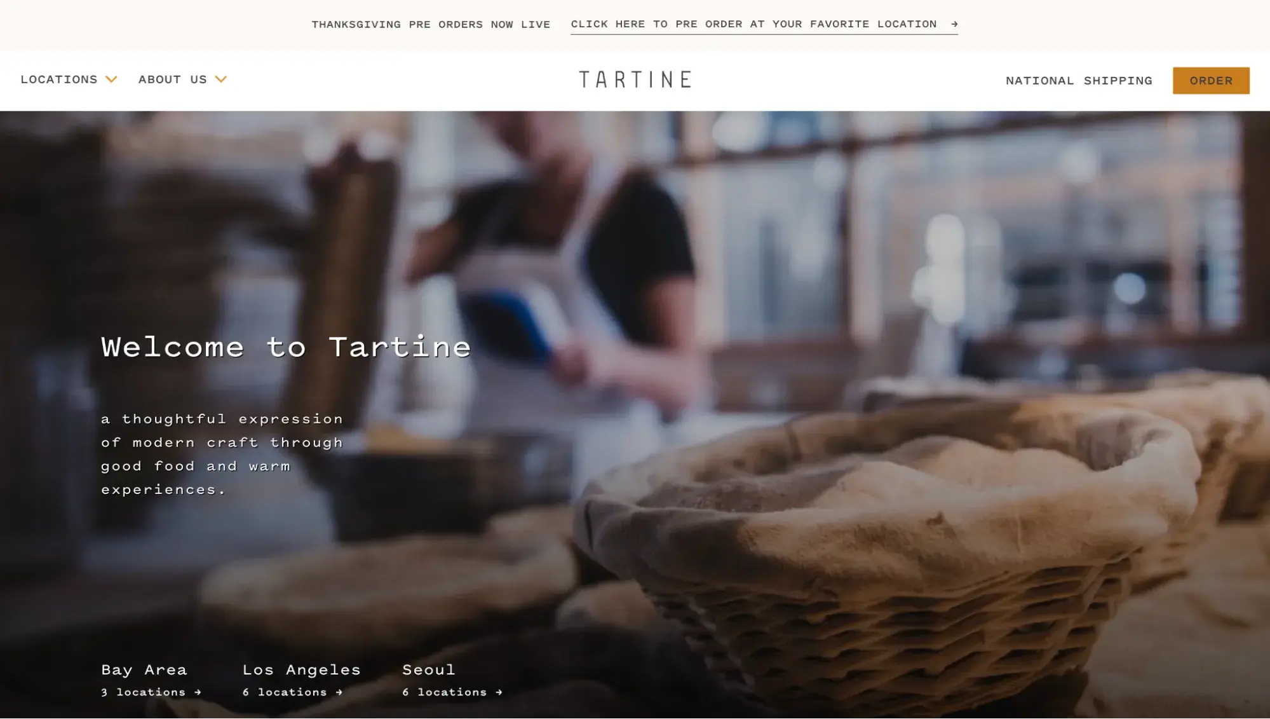The image size is (1270, 719).
Task: Open Seoul 6 locations link
Action: click(x=452, y=692)
